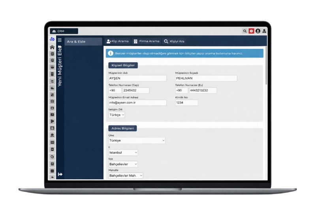Open the bar chart icon in sidebar

pyautogui.click(x=52, y=95)
